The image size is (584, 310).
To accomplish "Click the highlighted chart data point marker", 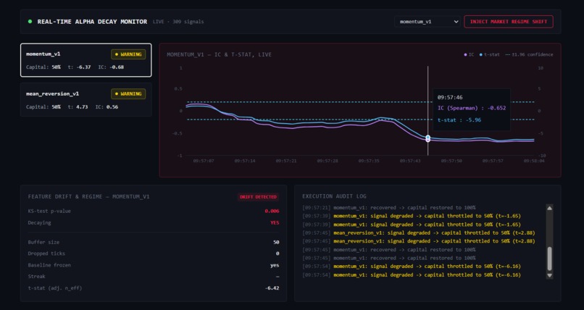I will click(428, 138).
